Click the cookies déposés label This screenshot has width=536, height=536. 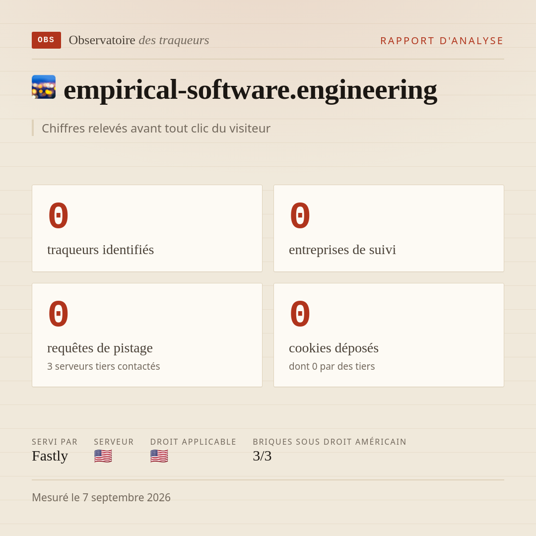pos(334,348)
